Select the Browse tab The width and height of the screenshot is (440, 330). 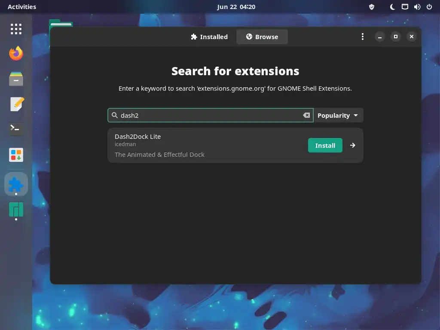click(x=262, y=37)
